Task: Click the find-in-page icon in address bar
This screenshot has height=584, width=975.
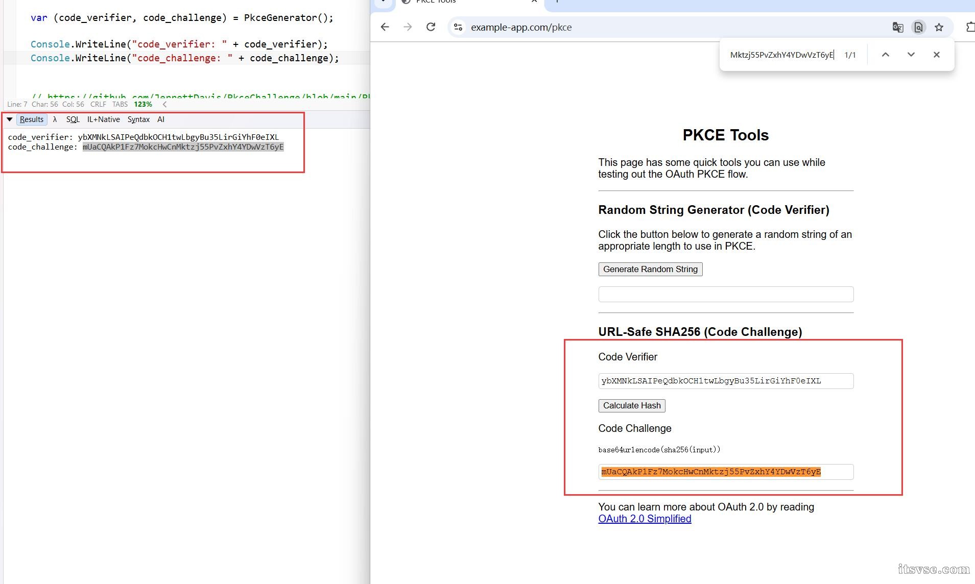Action: (x=918, y=27)
